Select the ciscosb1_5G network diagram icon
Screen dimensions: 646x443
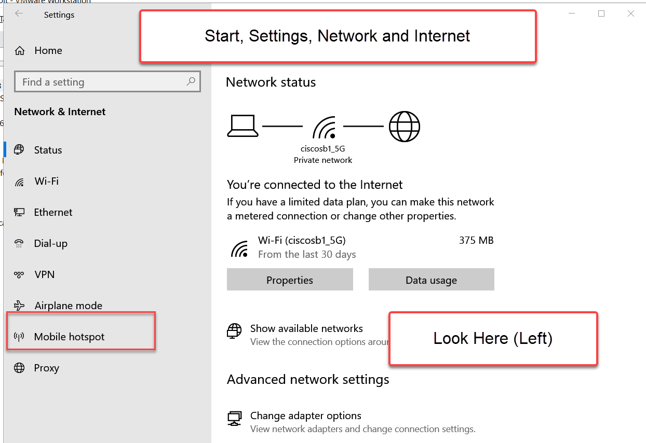click(322, 126)
